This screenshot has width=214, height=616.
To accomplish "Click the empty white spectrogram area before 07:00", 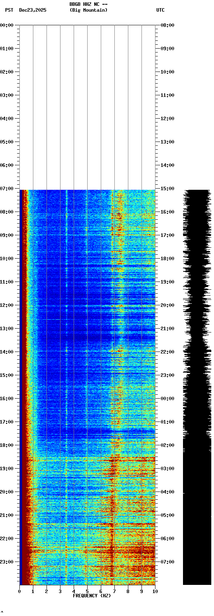I will (87, 107).
